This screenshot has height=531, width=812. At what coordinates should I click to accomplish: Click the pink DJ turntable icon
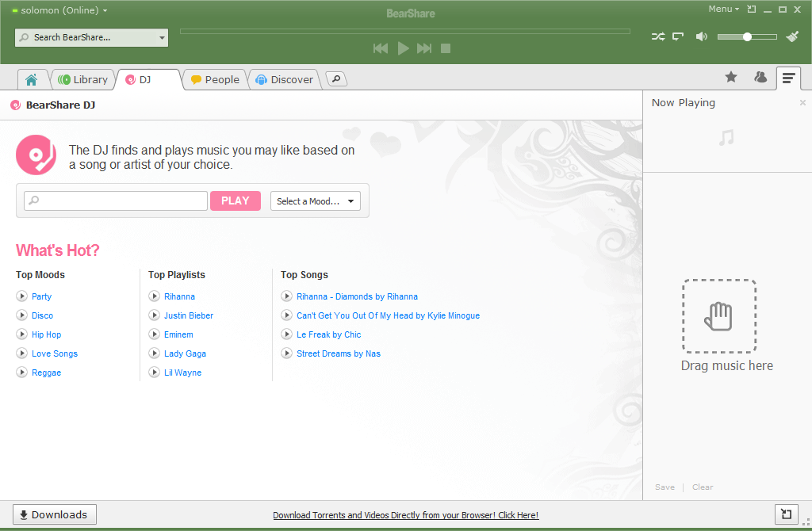coord(36,155)
